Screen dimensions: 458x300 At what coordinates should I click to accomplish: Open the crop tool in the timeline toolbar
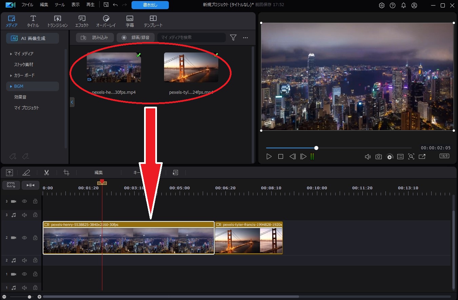pyautogui.click(x=66, y=172)
